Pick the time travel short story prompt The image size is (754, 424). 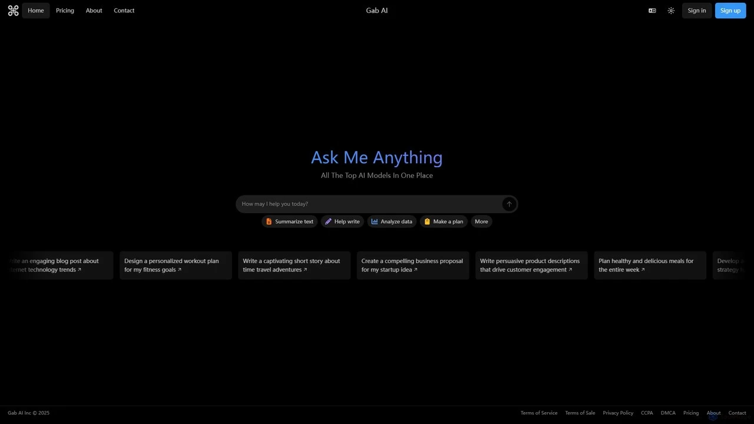294,266
